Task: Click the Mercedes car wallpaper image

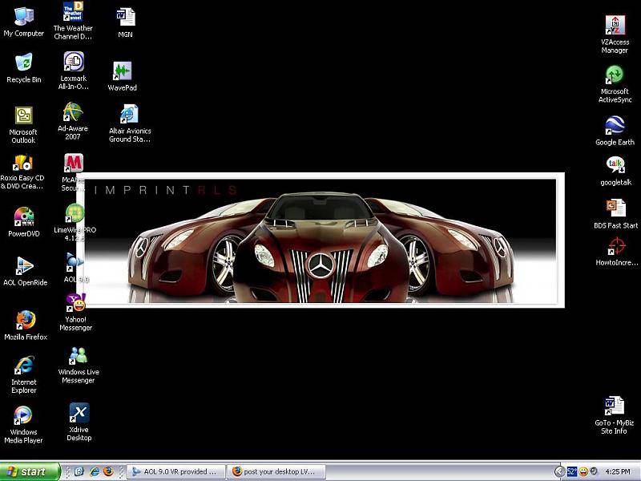Action: point(320,240)
